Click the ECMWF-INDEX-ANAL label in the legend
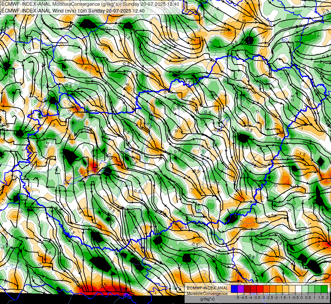331x304 pixels. [x=207, y=288]
